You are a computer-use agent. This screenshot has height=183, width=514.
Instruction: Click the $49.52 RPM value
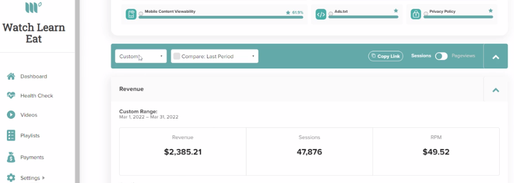[x=436, y=152]
